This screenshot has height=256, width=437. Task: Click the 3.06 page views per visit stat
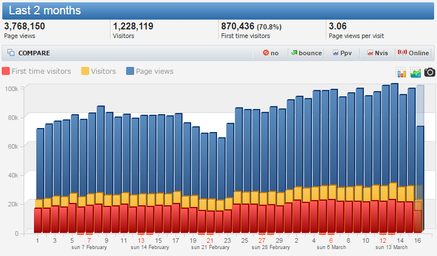[x=337, y=26]
